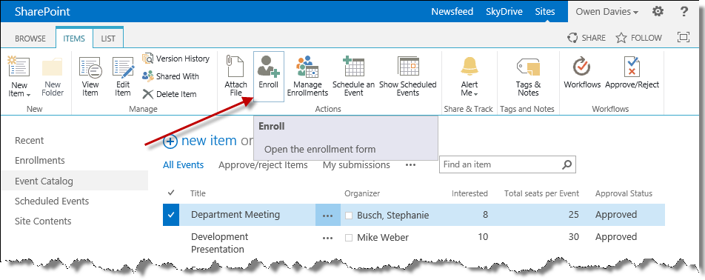Viewport: 705px width, 280px height.
Task: Click Shared With in Manage group
Action: point(171,76)
